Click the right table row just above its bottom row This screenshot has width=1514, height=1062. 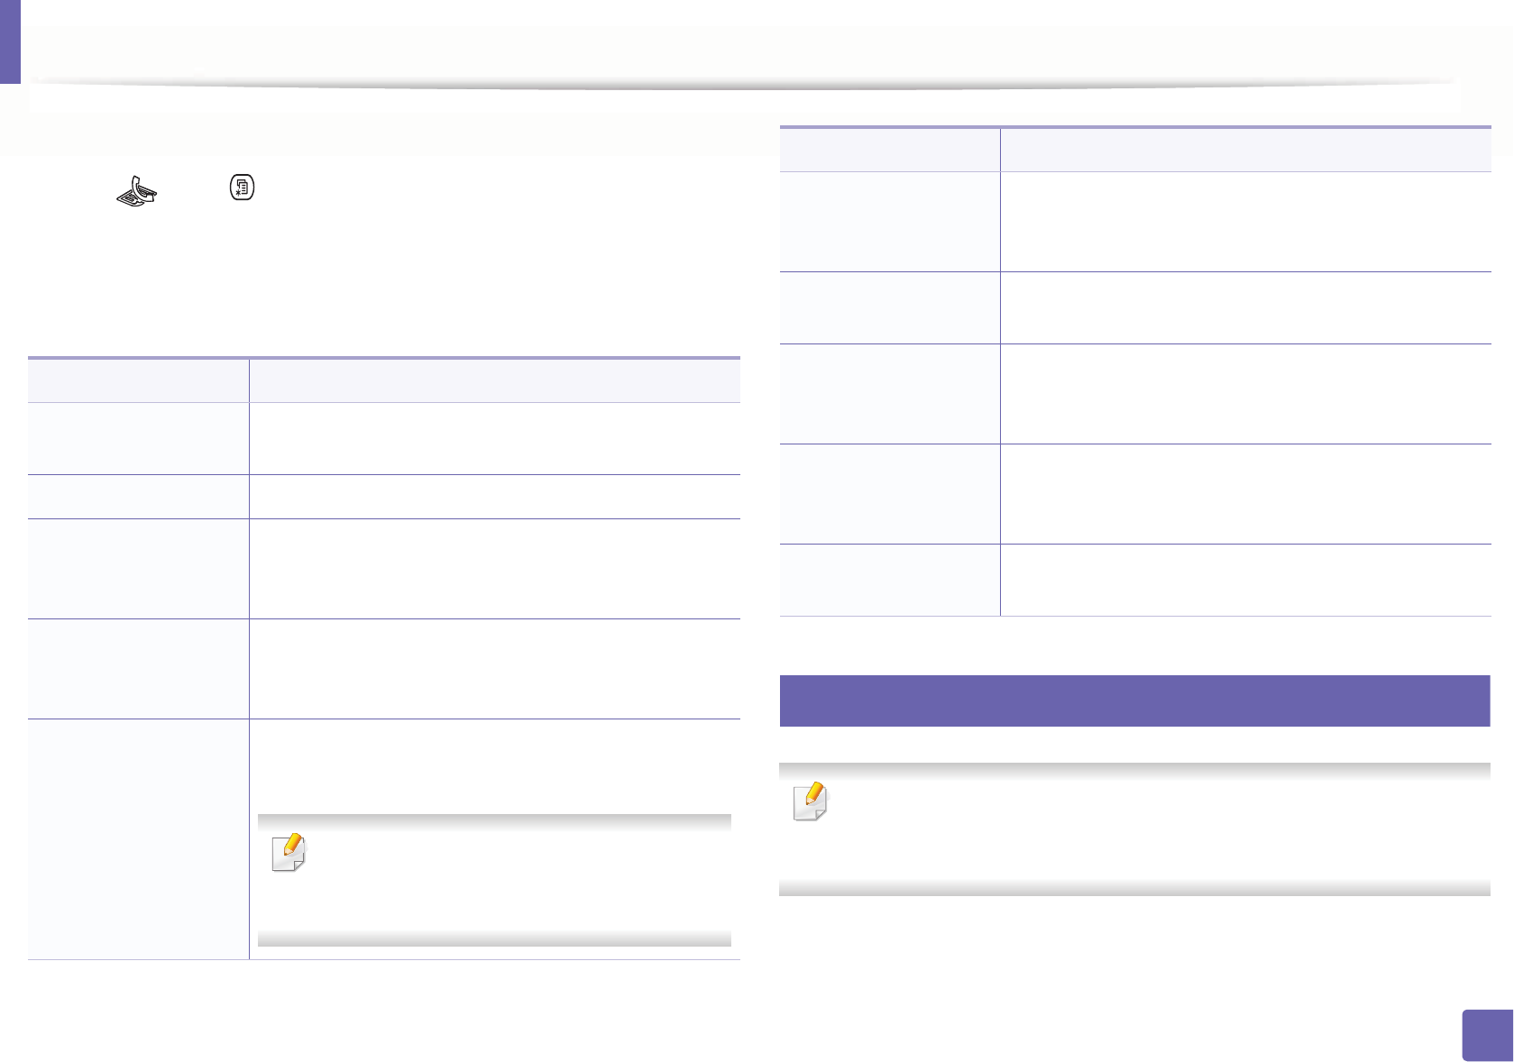click(1135, 494)
